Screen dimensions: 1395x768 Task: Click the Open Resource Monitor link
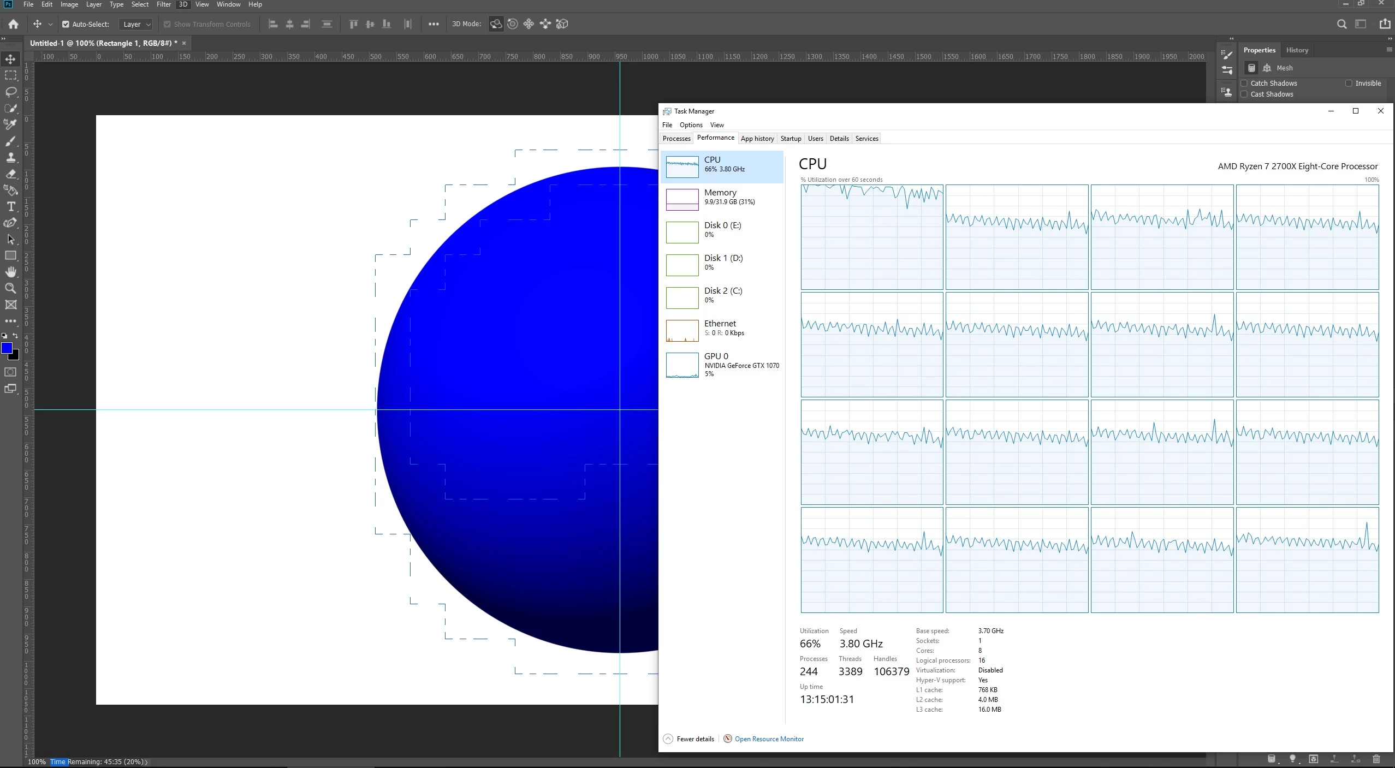tap(769, 739)
